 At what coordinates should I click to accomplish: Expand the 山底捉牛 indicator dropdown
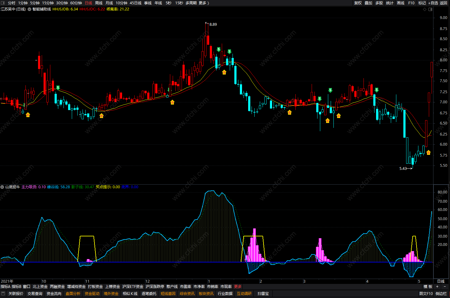[x=2, y=187]
